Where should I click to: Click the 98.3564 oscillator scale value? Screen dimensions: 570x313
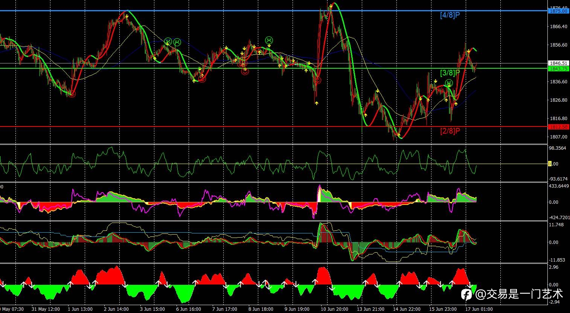tap(558, 148)
